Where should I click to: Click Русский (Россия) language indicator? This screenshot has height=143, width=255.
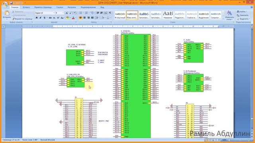point(47,140)
